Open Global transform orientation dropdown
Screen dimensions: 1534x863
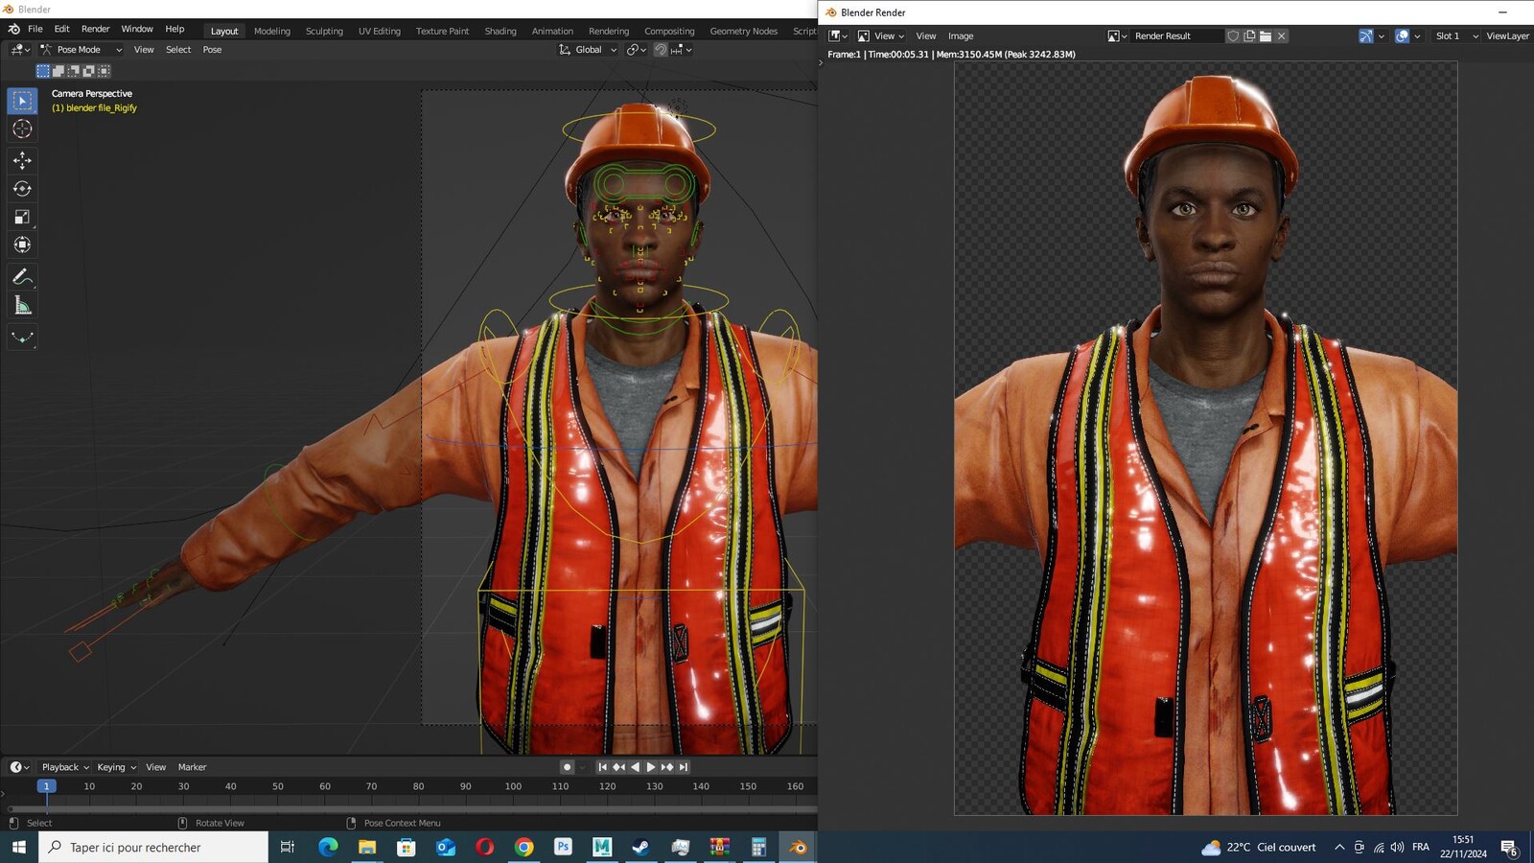[588, 50]
